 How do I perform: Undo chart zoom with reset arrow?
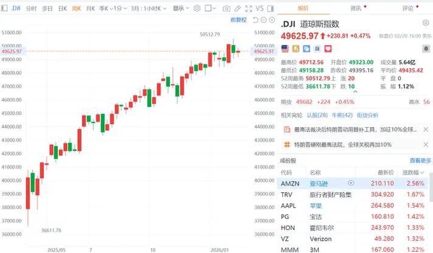coord(255,20)
